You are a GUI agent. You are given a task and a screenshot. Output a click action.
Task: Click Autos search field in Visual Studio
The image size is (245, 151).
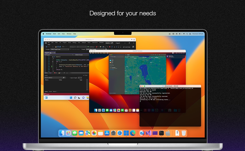pyautogui.click(x=55, y=78)
